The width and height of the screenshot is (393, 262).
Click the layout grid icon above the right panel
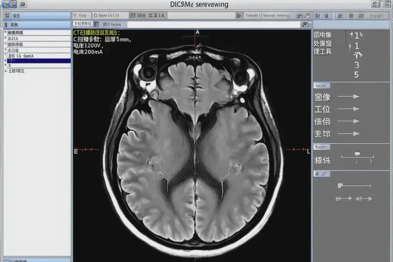point(317,16)
